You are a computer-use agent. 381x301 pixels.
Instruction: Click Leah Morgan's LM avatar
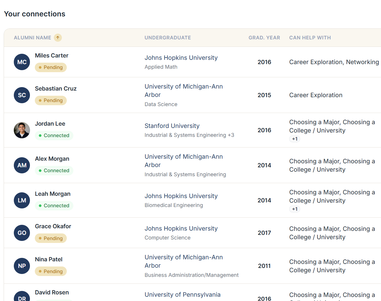[x=22, y=200]
